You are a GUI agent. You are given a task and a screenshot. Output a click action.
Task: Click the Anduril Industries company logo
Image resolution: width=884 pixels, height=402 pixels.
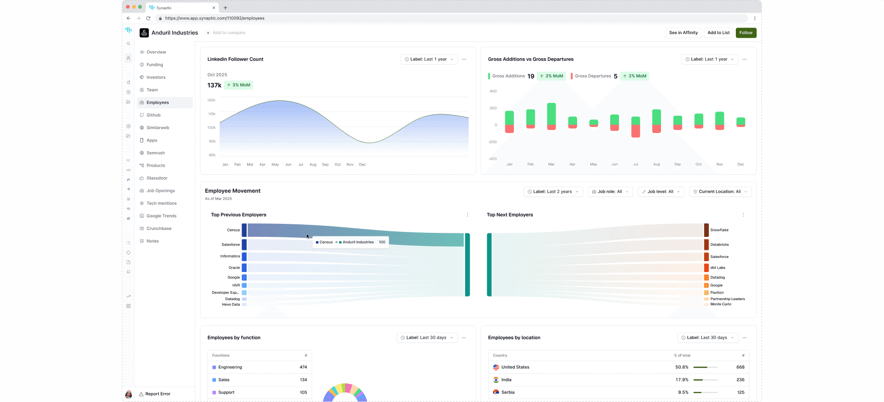click(144, 33)
